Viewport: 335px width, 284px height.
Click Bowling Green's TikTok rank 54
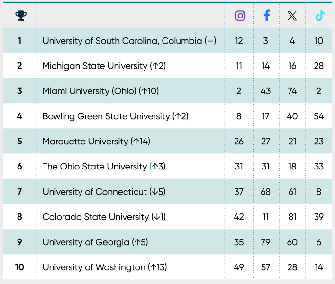318,116
